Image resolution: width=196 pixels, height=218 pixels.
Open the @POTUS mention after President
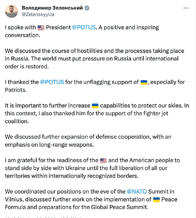[84, 28]
